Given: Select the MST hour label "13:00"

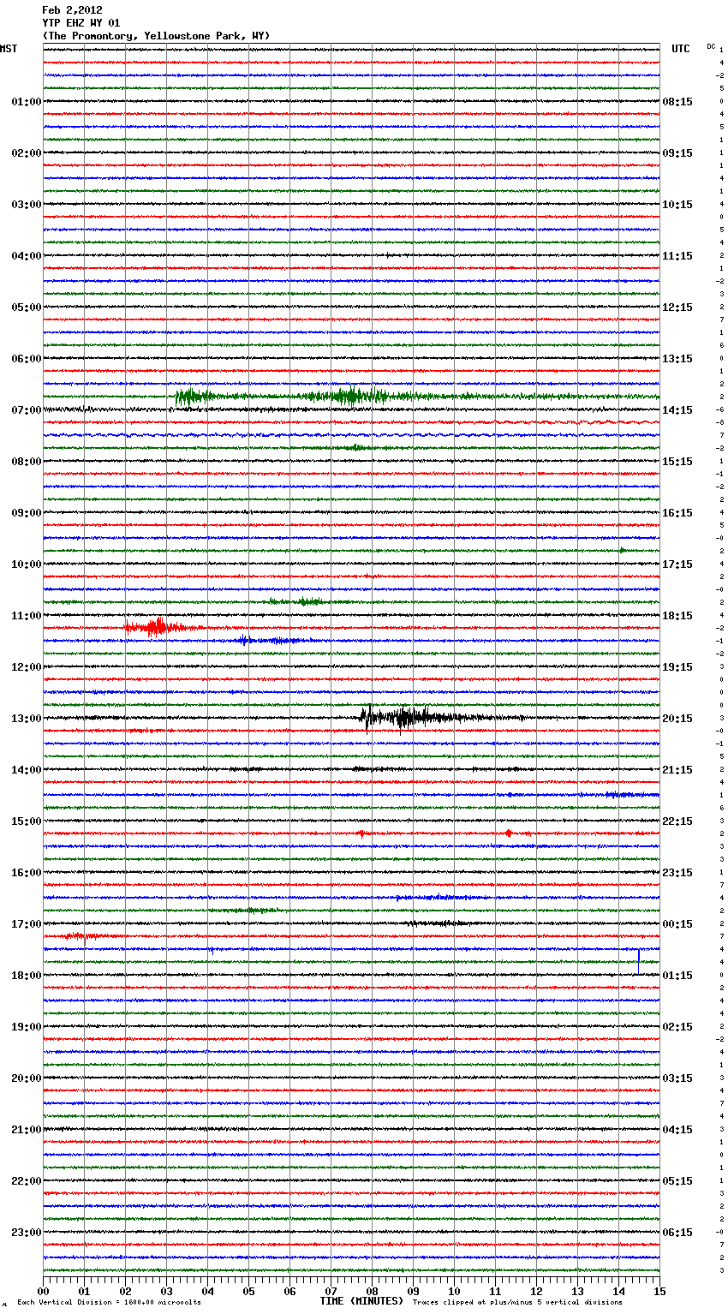Looking at the screenshot, I should [27, 719].
